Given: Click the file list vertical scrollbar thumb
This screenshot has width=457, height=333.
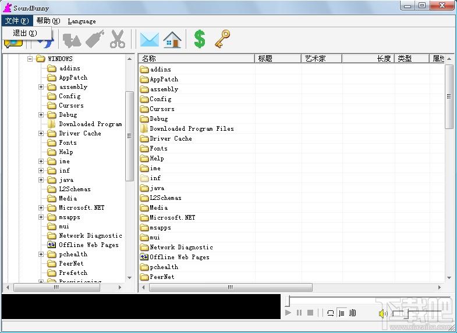Looking at the screenshot, I should pyautogui.click(x=449, y=96).
